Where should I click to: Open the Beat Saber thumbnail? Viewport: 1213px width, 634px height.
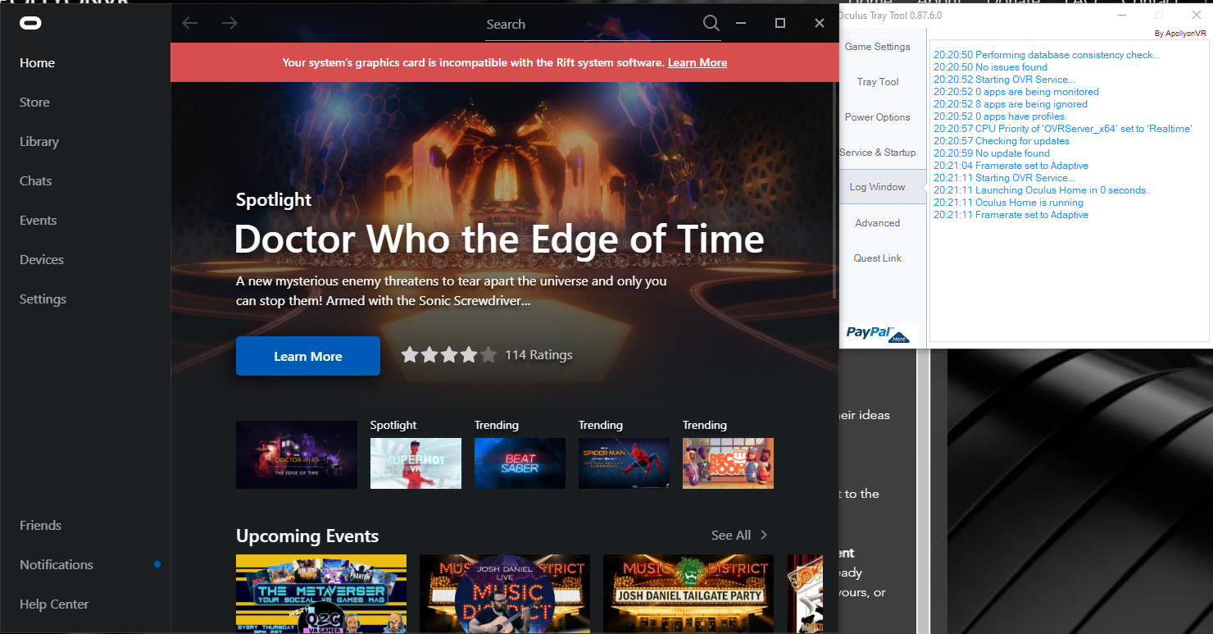[x=520, y=463]
